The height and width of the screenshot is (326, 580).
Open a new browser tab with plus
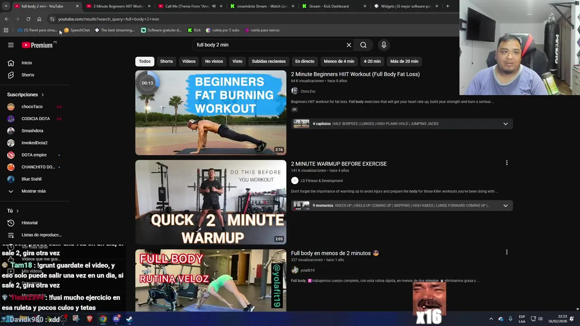pos(447,6)
